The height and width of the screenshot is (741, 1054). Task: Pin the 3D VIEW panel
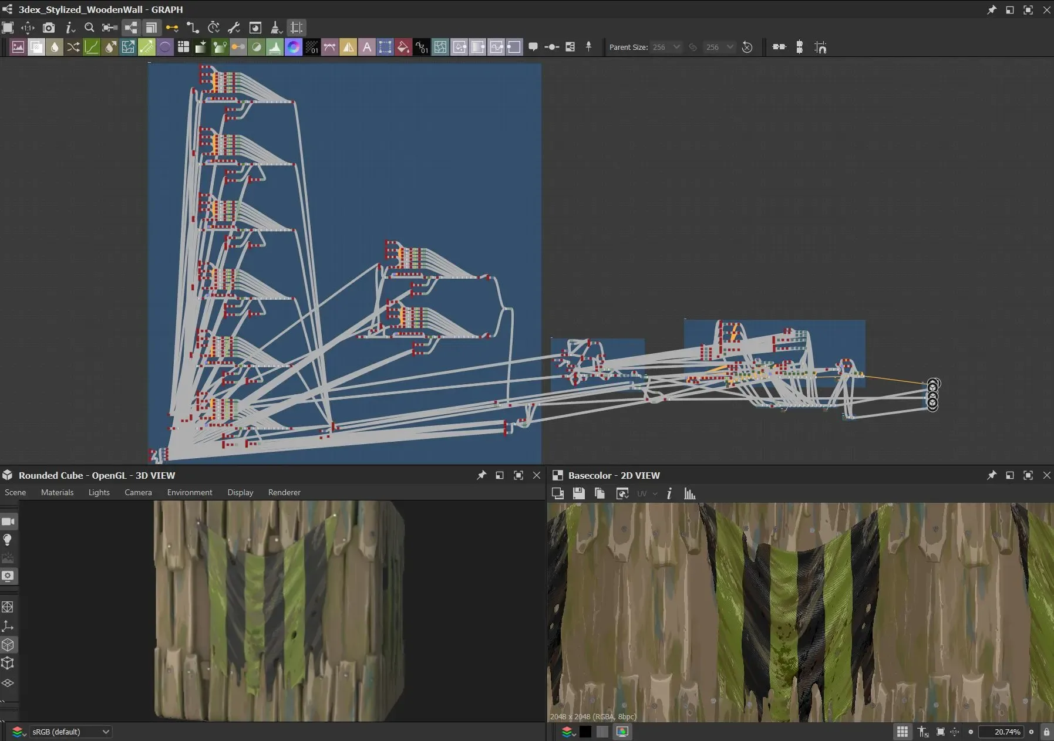pos(481,475)
